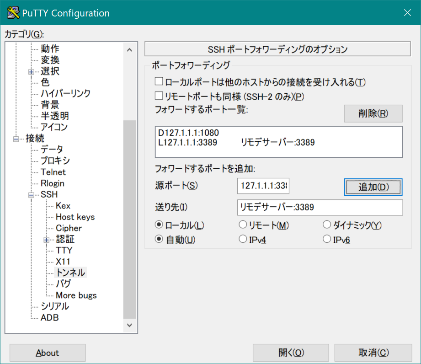Click the category tree scrollbar thumb

[x=129, y=219]
